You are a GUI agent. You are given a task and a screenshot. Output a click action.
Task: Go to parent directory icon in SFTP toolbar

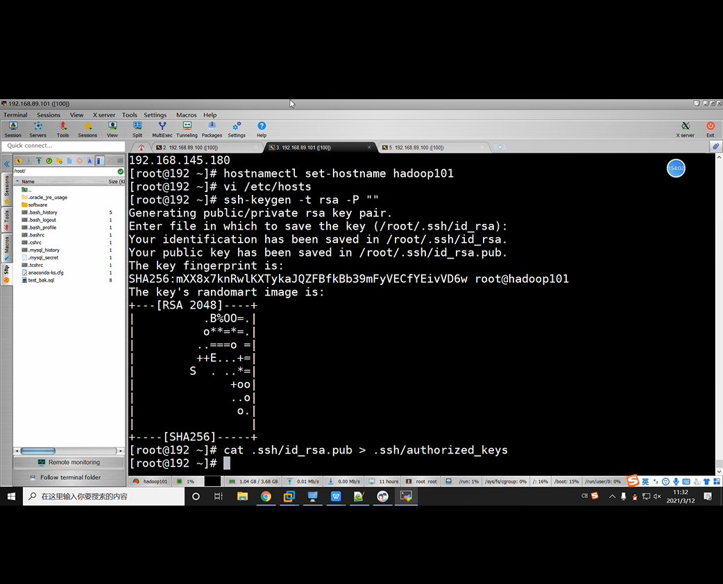click(19, 161)
